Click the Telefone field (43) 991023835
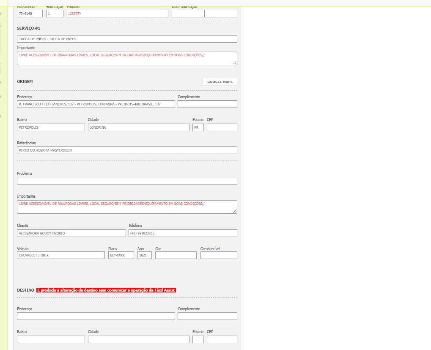Viewport: 431px width, 350px height. pyautogui.click(x=183, y=233)
